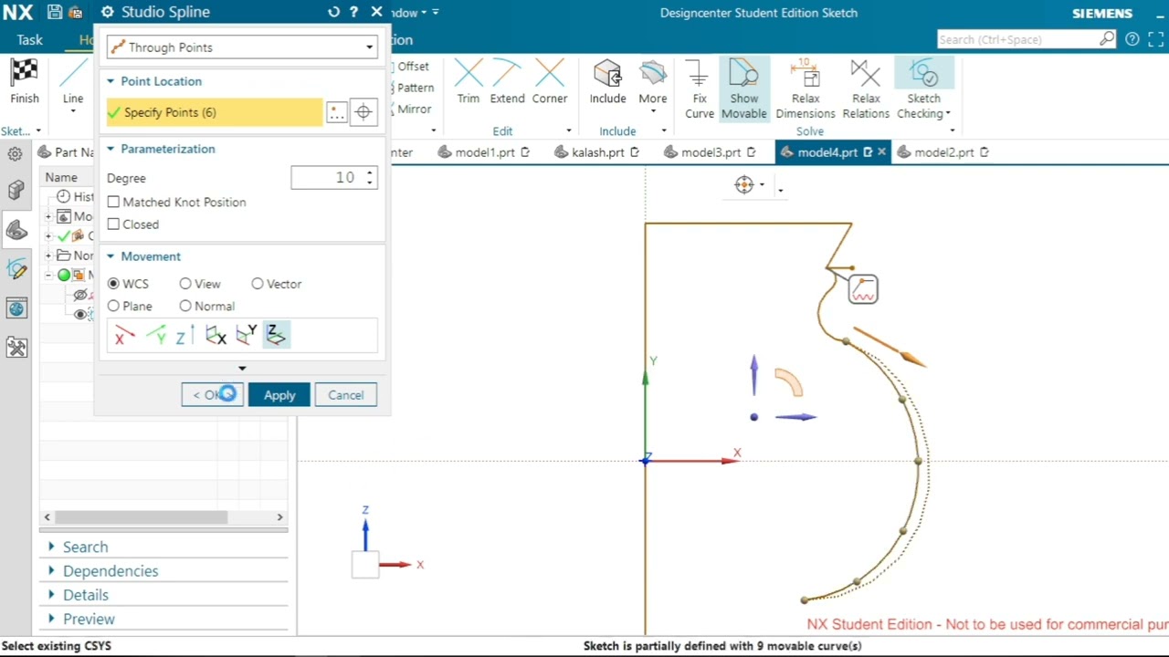Select YZ plane movement icon

point(216,337)
